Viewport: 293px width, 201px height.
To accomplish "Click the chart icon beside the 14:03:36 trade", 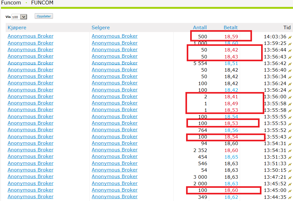I will [x=290, y=37].
